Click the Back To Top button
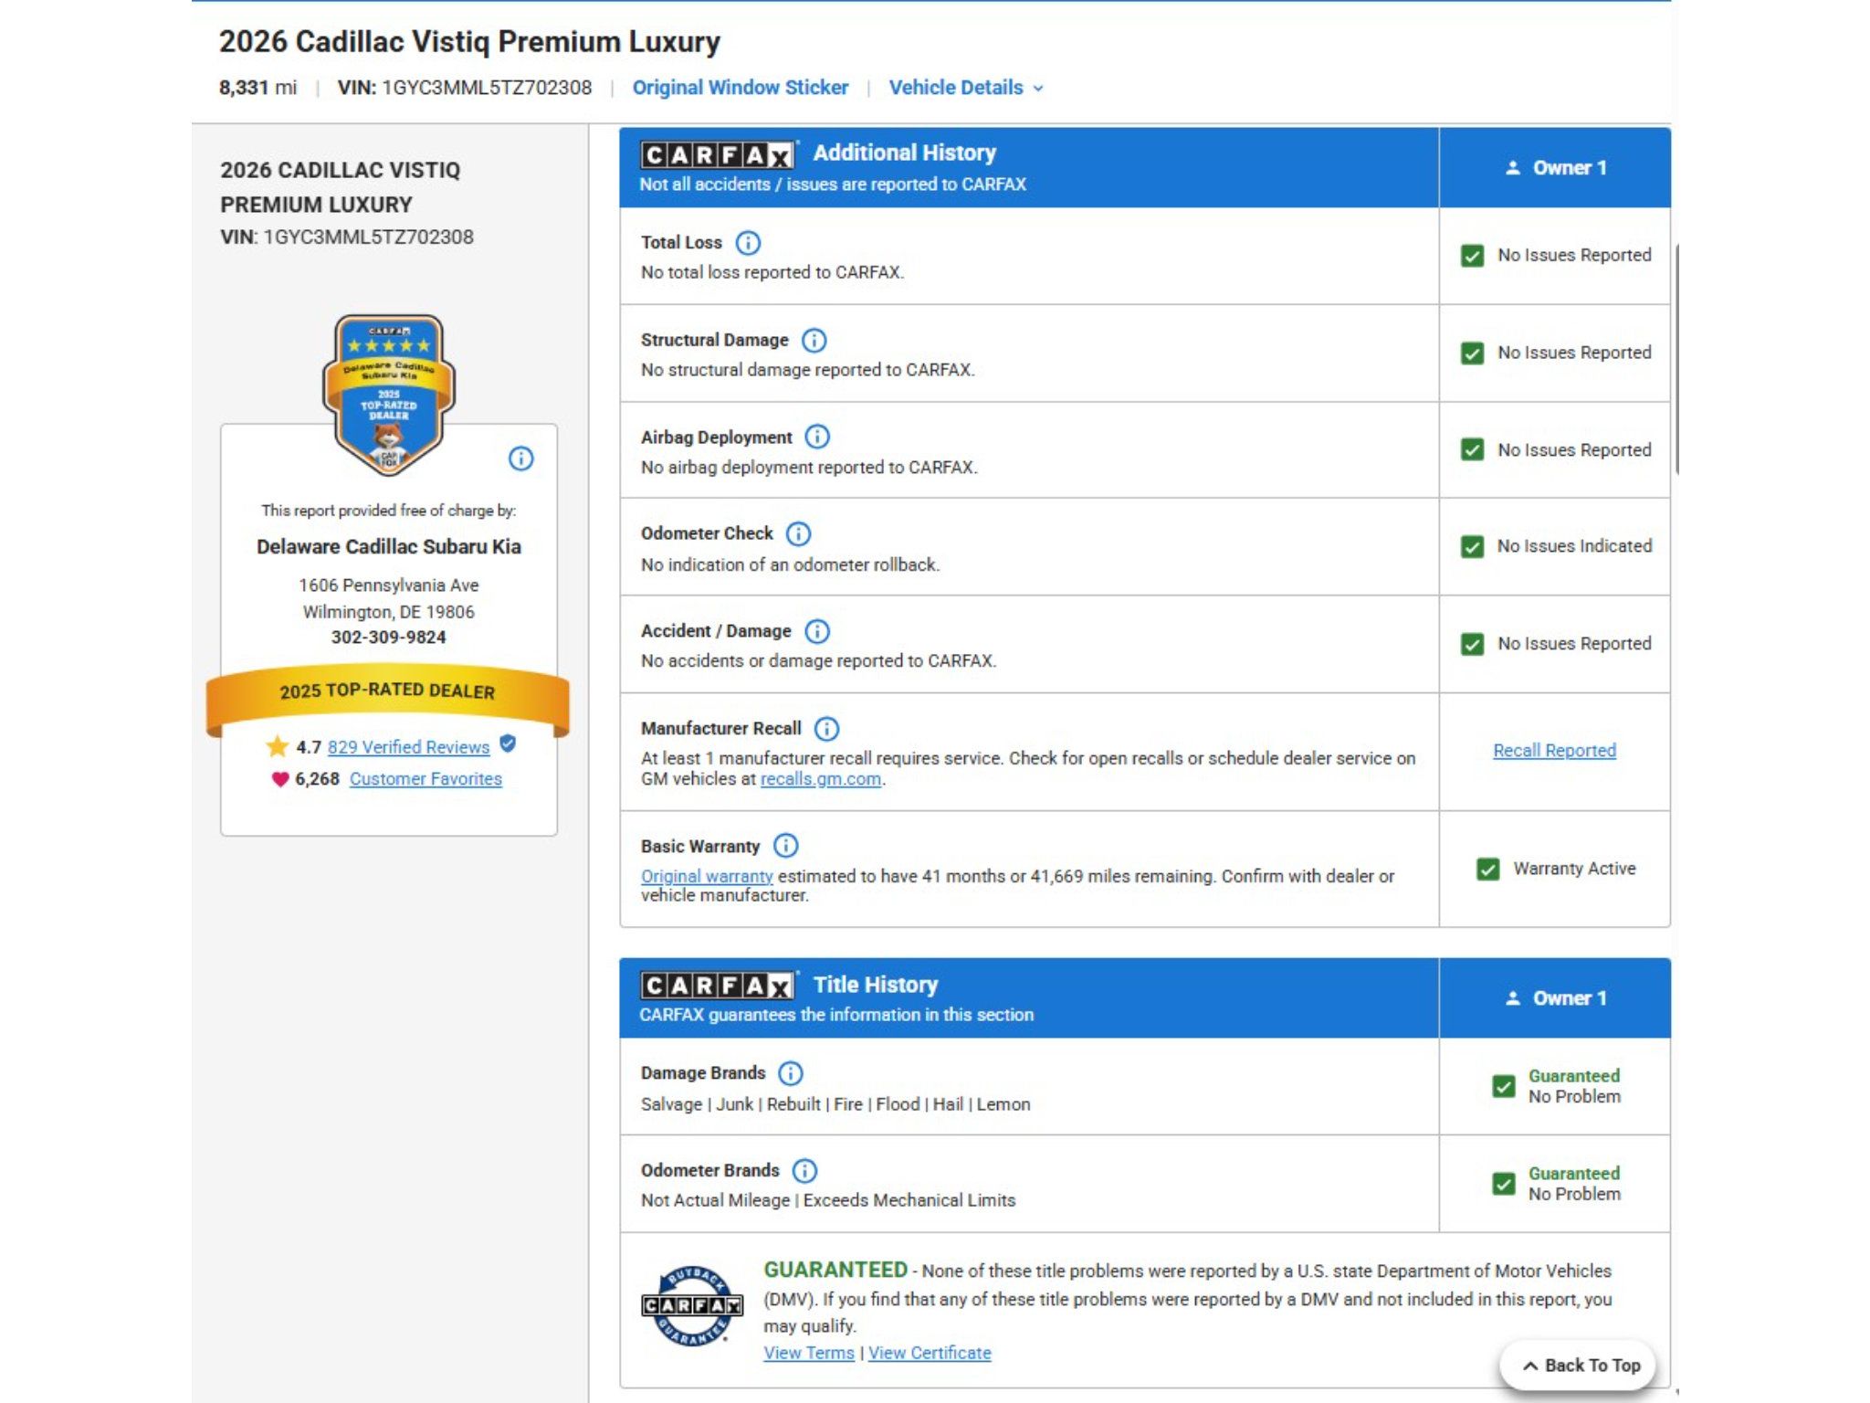The image size is (1870, 1403). pos(1579,1366)
